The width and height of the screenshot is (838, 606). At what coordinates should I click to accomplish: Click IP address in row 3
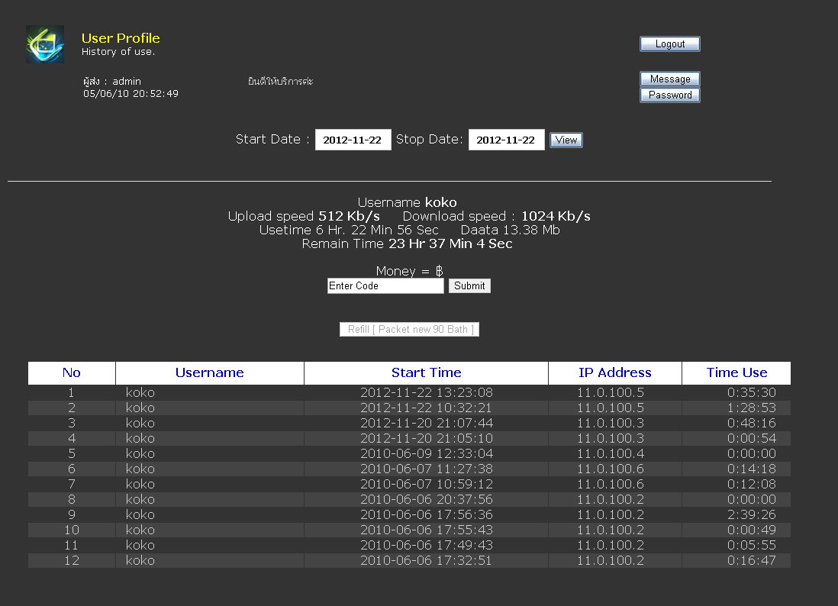(x=611, y=424)
